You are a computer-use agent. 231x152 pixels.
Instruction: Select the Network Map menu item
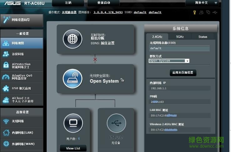22,43
